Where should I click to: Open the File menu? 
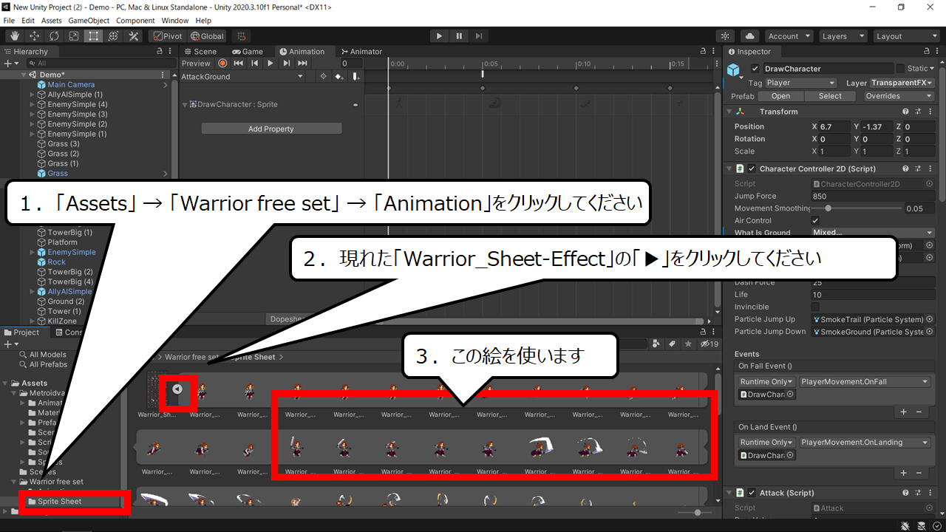[9, 21]
